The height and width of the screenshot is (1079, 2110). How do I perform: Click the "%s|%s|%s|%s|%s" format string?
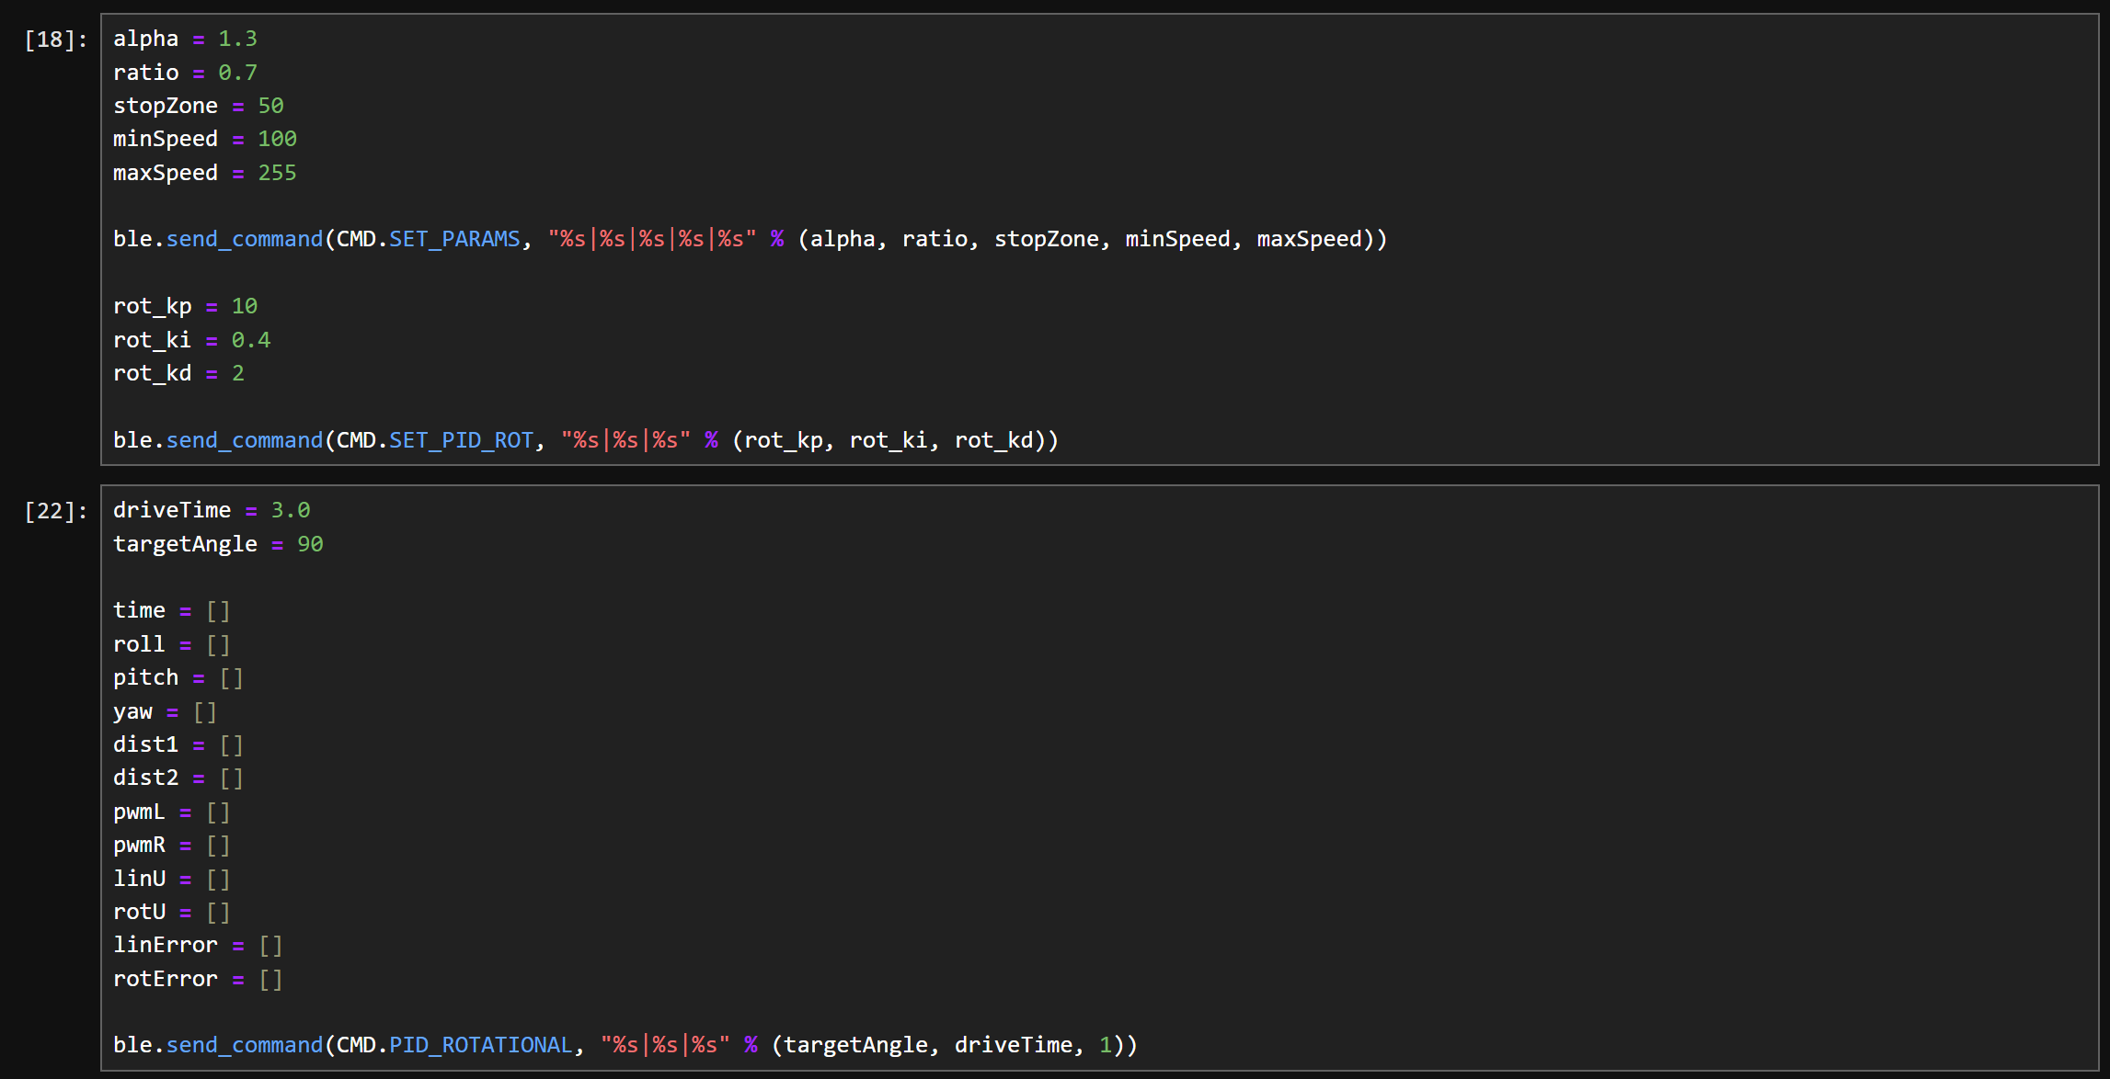(652, 239)
